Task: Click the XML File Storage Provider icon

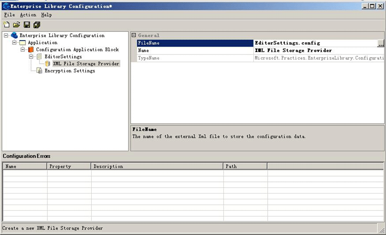Action: click(x=48, y=64)
